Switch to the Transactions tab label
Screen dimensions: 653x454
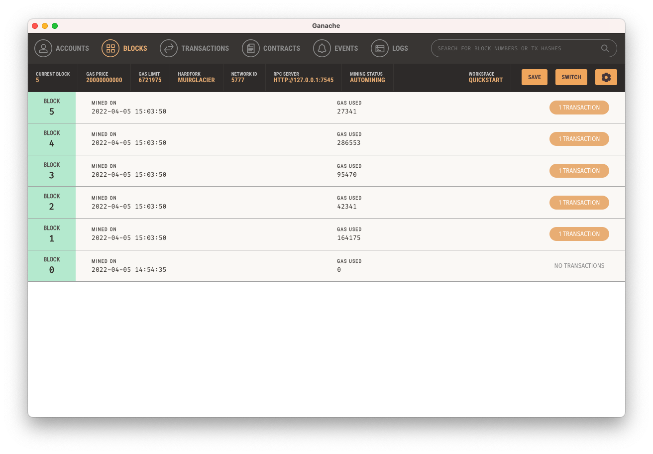205,48
